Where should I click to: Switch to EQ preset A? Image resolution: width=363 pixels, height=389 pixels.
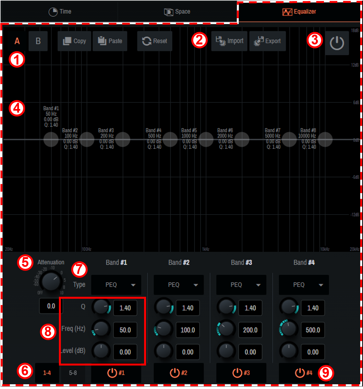point(17,41)
